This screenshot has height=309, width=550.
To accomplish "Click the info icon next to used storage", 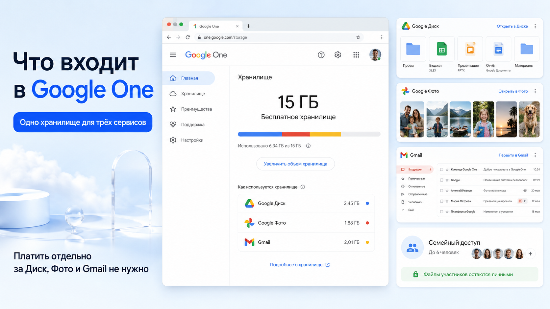I will (x=308, y=146).
